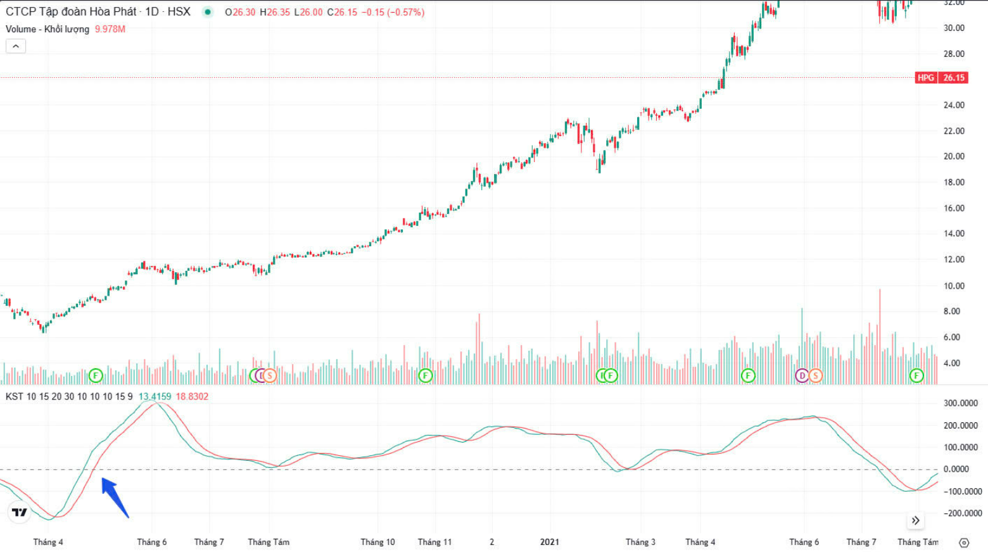Click the 10.00 price axis label
This screenshot has width=988, height=552.
click(x=954, y=285)
